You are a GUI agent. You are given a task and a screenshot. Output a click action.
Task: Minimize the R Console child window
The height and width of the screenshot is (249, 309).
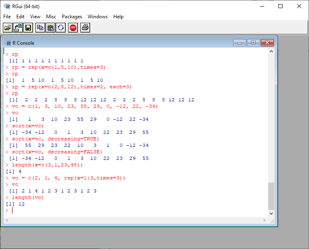click(x=239, y=43)
